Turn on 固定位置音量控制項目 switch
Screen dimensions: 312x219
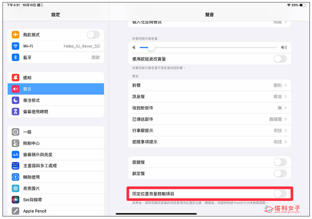click(280, 193)
